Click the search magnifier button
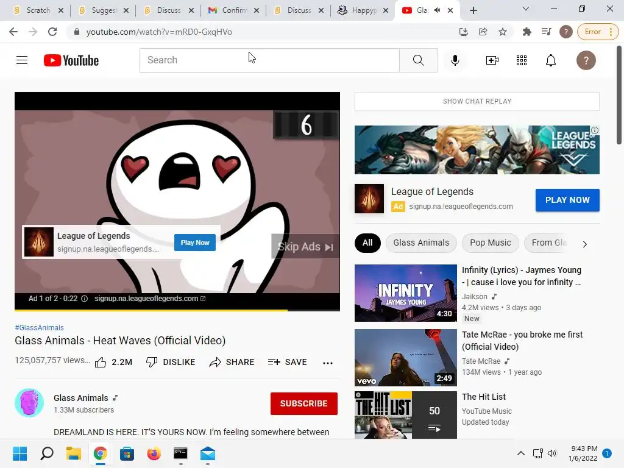This screenshot has height=468, width=624. click(418, 60)
